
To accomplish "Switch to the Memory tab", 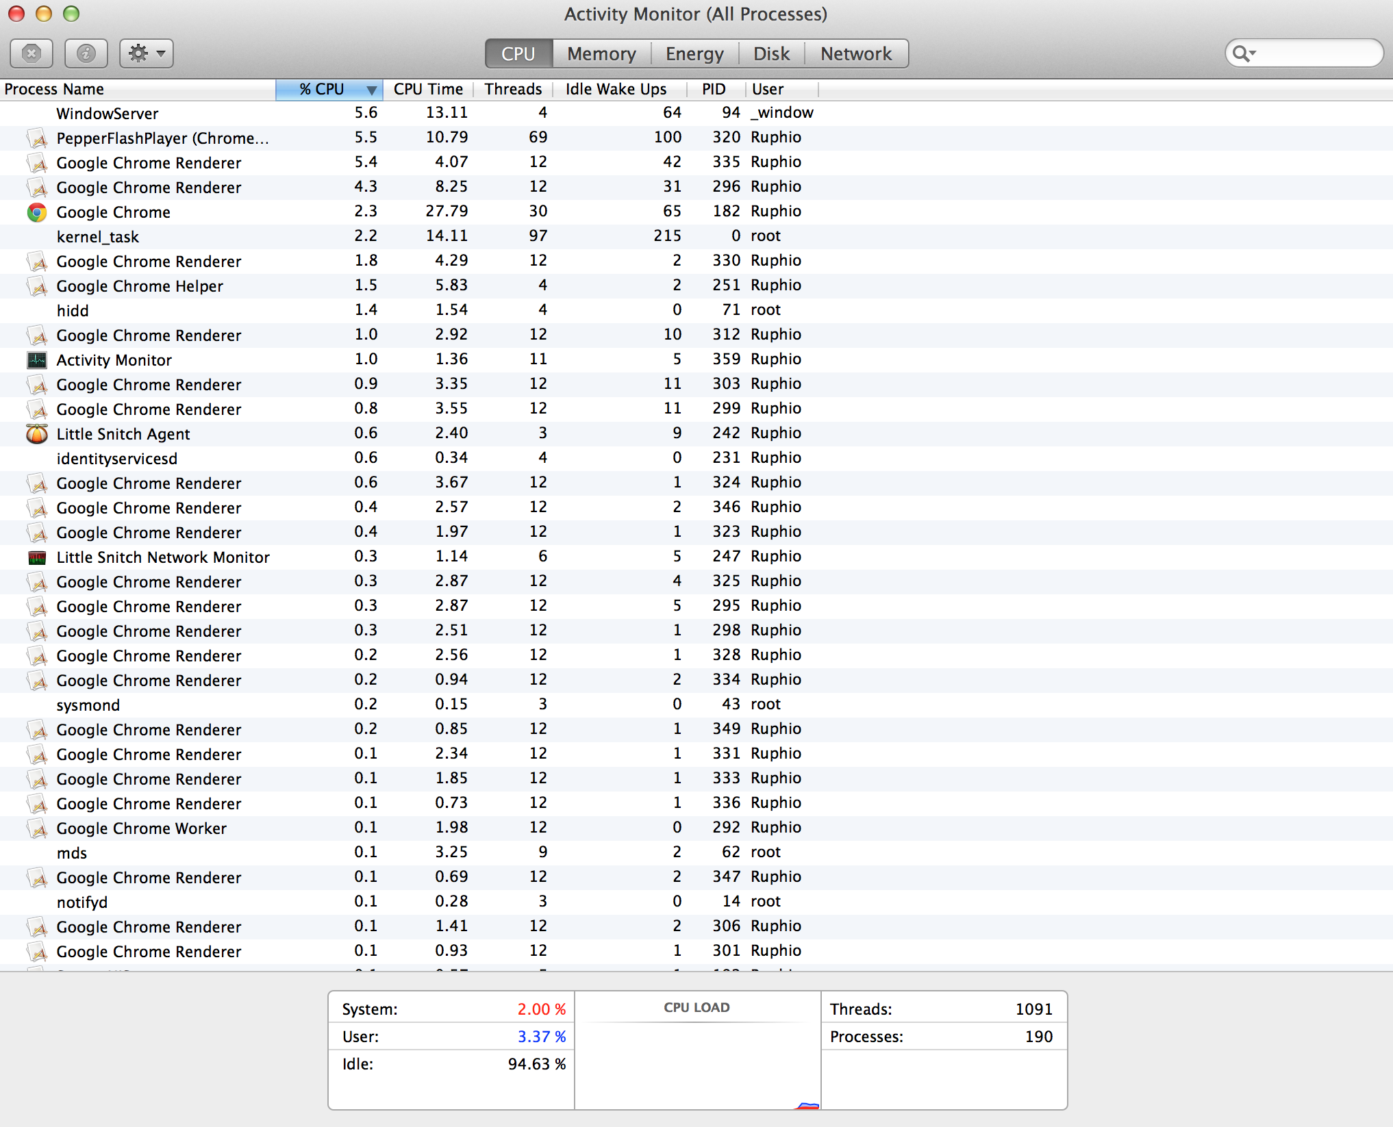I will 601,53.
